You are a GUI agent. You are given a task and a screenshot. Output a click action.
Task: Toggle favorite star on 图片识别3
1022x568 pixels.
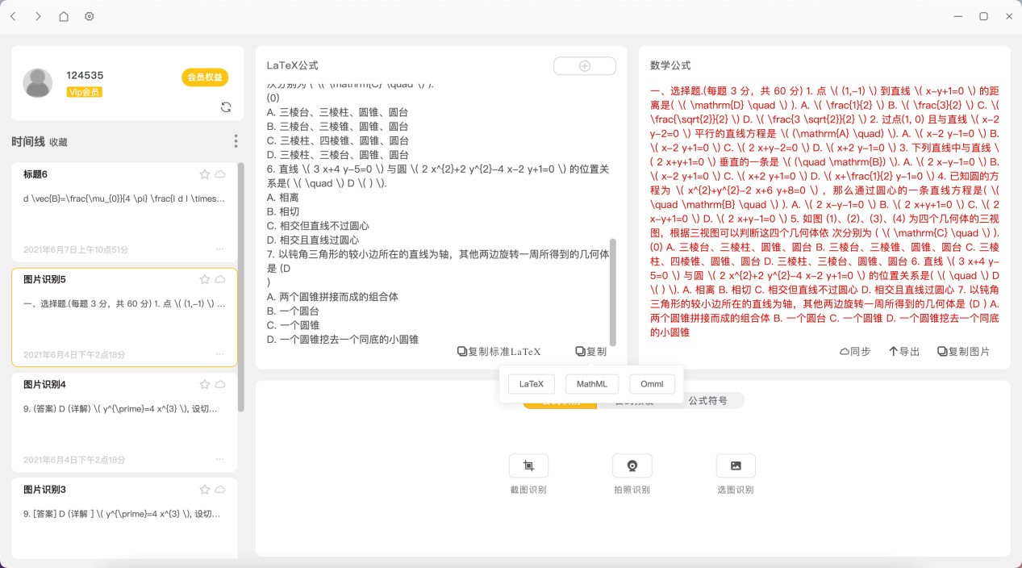point(205,490)
